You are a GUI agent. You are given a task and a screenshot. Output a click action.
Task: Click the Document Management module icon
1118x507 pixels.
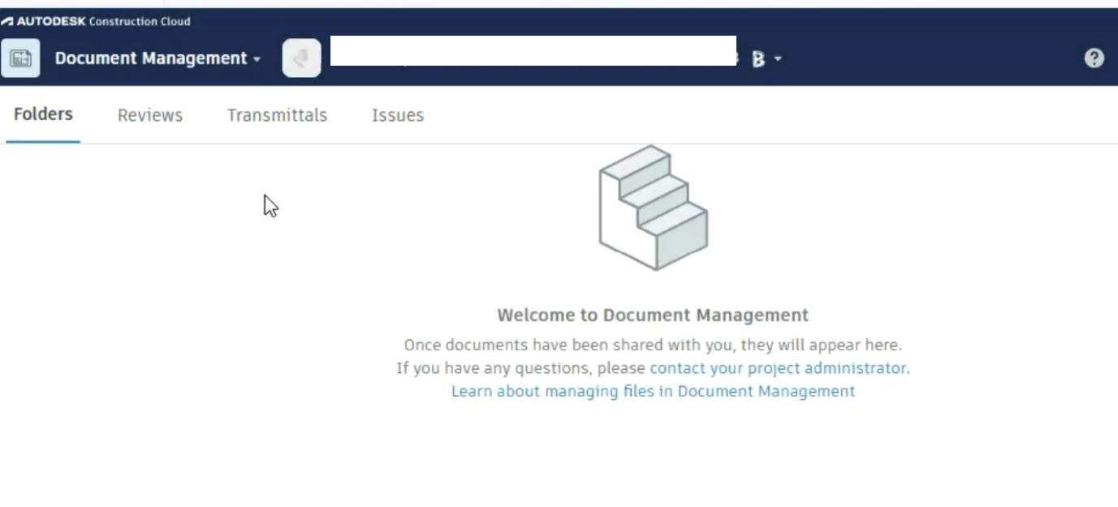(x=20, y=58)
